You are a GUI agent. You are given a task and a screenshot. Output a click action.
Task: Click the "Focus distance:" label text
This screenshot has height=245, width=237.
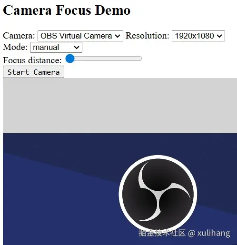pos(32,60)
